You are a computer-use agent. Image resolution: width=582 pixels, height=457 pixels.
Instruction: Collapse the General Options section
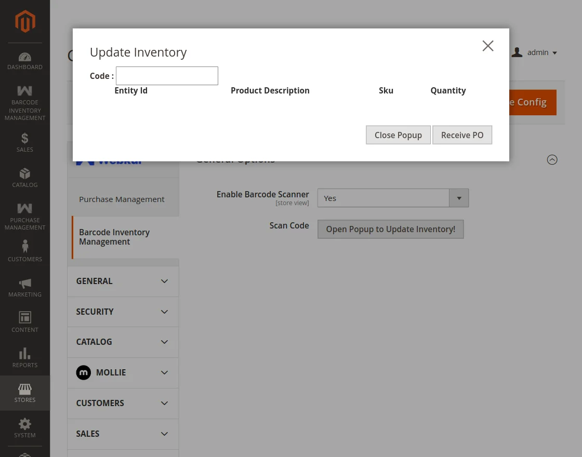tap(552, 159)
